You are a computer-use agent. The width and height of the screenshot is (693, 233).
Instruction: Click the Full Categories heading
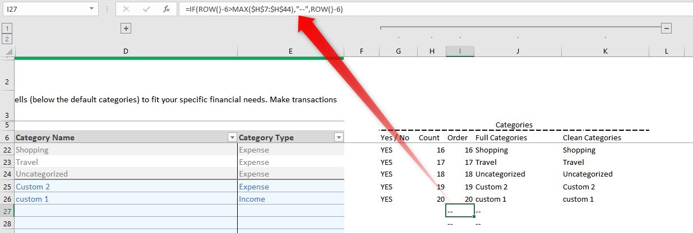[501, 137]
